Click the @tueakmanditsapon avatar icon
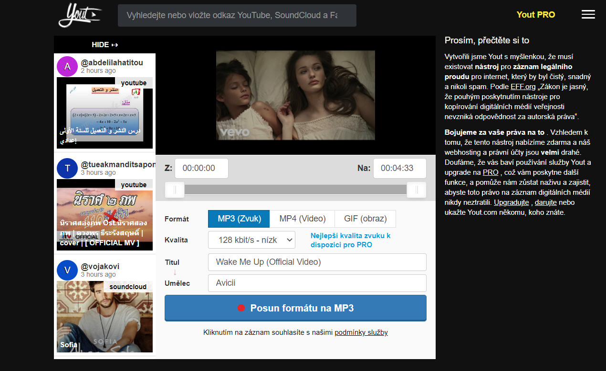 click(67, 168)
